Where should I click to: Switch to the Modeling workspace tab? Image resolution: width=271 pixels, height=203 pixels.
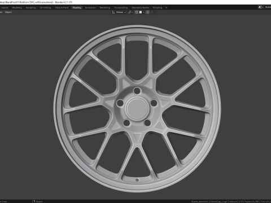coord(17,8)
